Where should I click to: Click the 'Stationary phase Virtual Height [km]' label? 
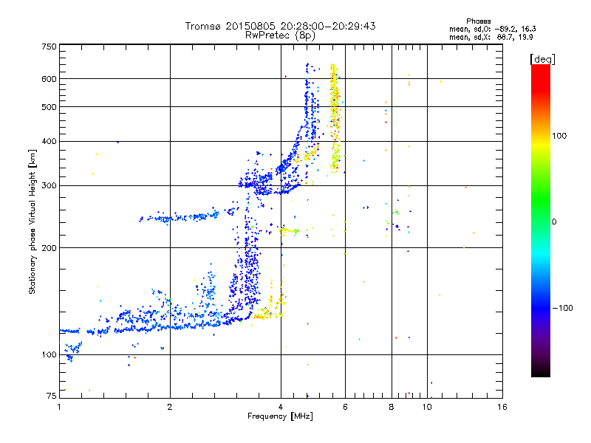pos(33,221)
